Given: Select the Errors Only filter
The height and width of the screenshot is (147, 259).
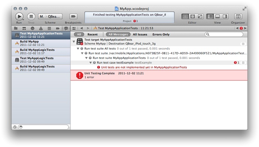Looking at the screenshot, I should 161,34.
